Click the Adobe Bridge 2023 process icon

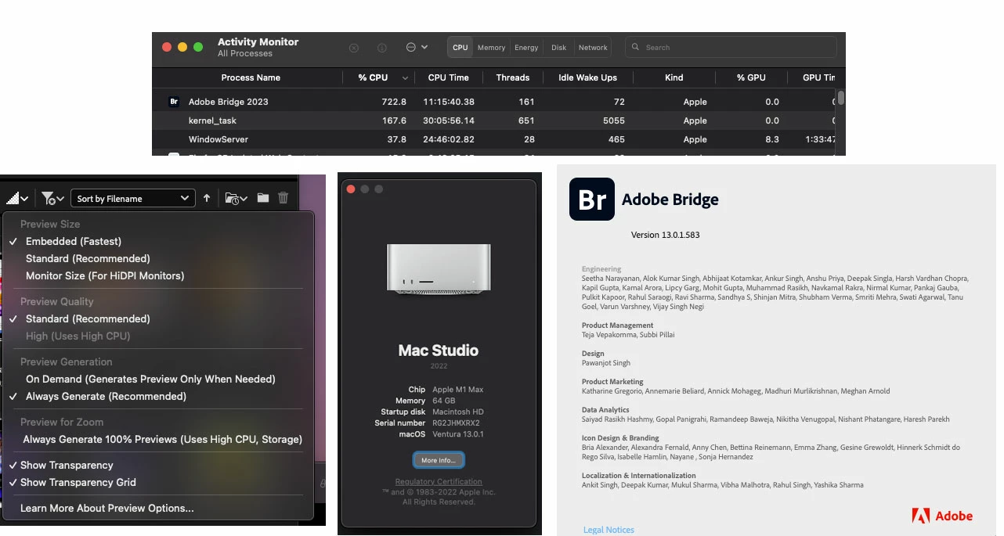(174, 102)
